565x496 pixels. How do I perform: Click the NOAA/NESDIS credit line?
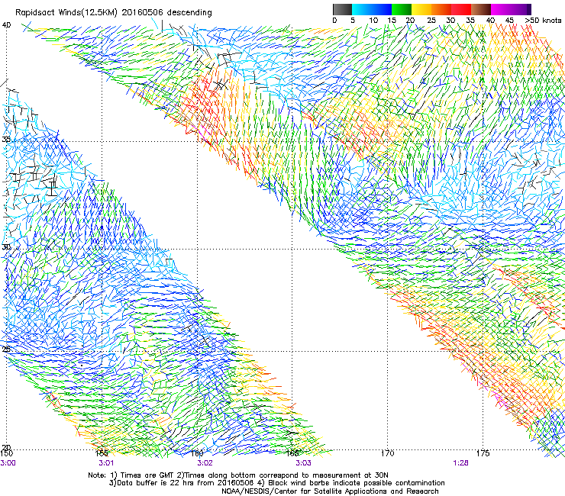(x=330, y=491)
